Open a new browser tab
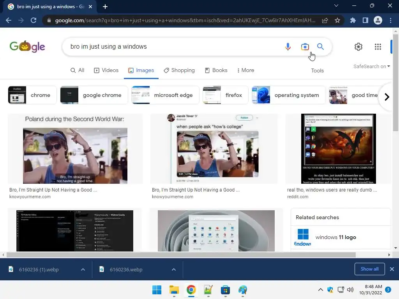Image resolution: width=399 pixels, height=299 pixels. pyautogui.click(x=105, y=7)
